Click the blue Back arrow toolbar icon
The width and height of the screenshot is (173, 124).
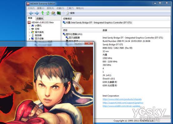31,13
